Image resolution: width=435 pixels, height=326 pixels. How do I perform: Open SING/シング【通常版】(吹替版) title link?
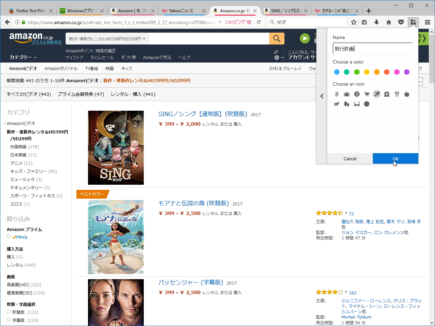[203, 114]
